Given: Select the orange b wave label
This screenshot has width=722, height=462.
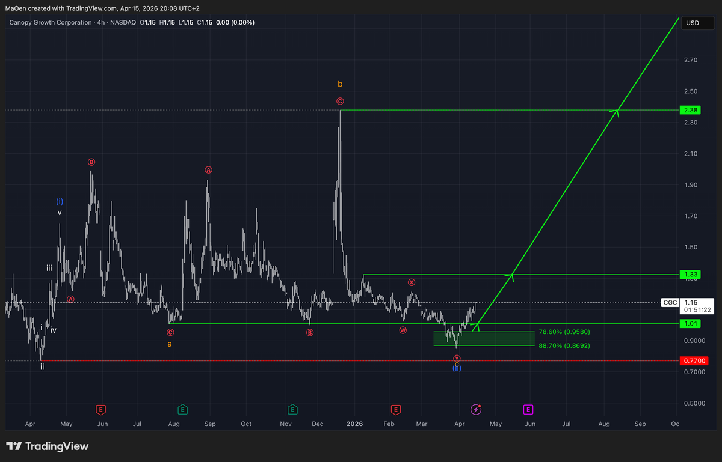Looking at the screenshot, I should point(340,84).
